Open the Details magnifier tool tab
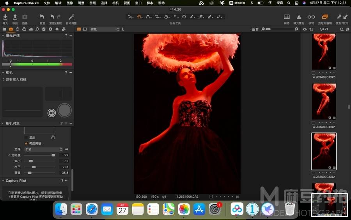351x220 pixels. coord(37,29)
